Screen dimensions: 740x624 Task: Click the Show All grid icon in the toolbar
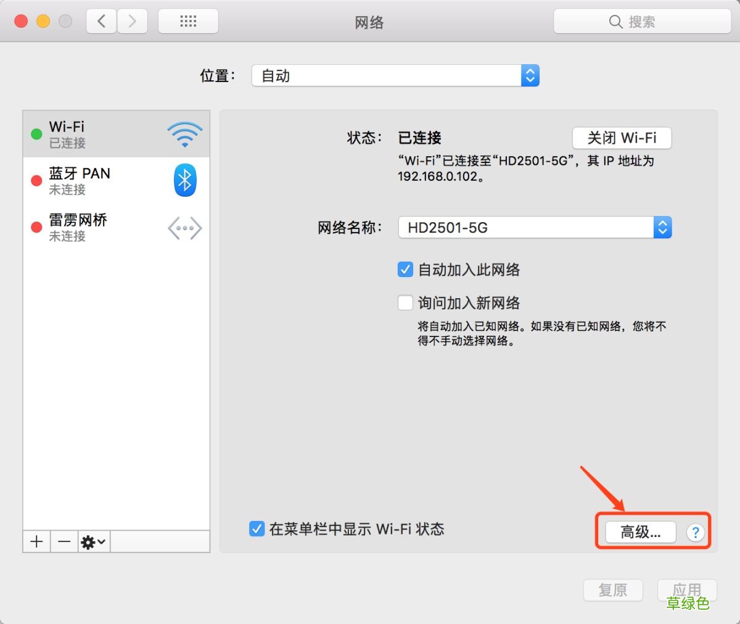click(x=188, y=20)
